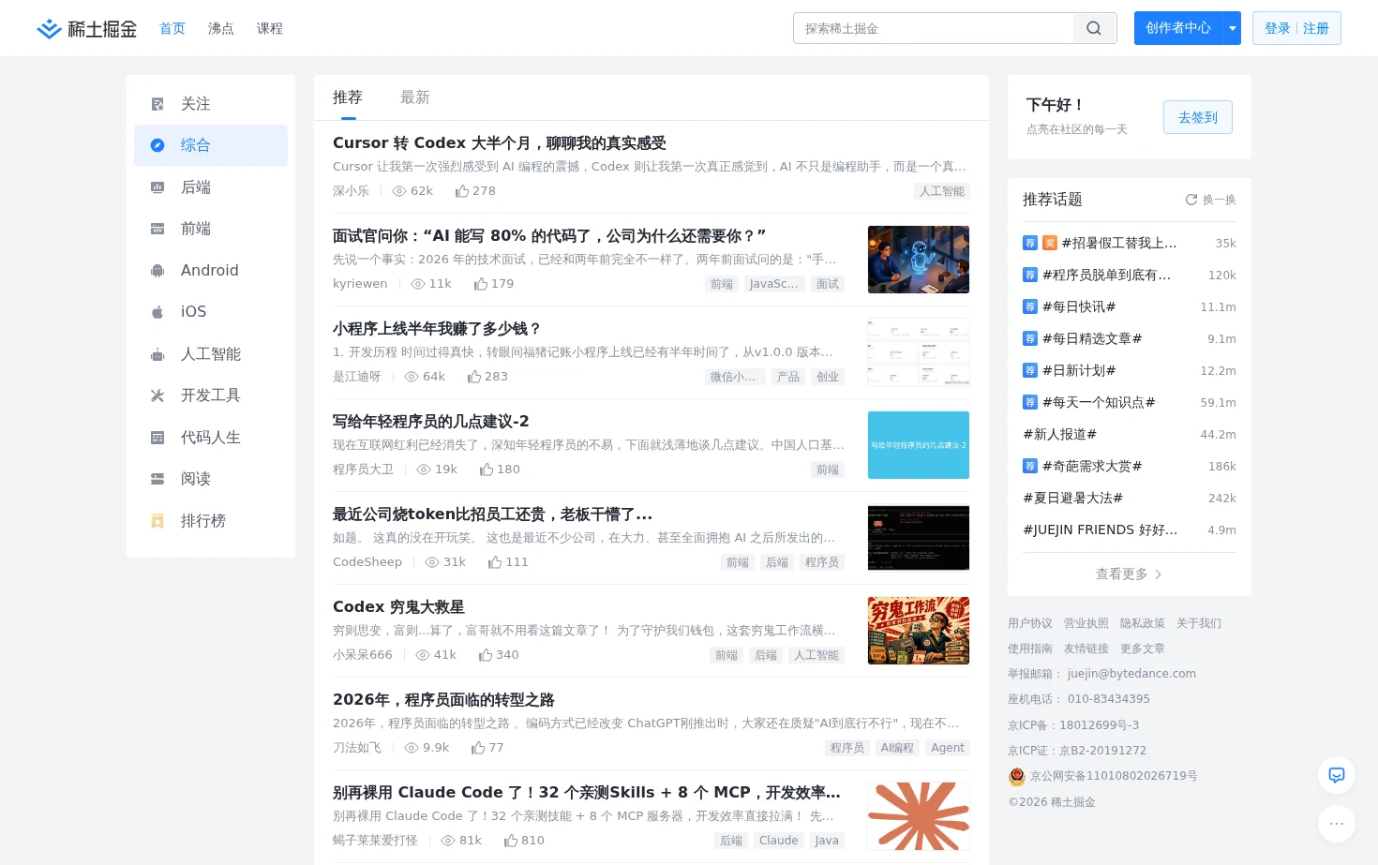Open author kyriewen profile
Viewport: 1378px width, 865px height.
(360, 284)
